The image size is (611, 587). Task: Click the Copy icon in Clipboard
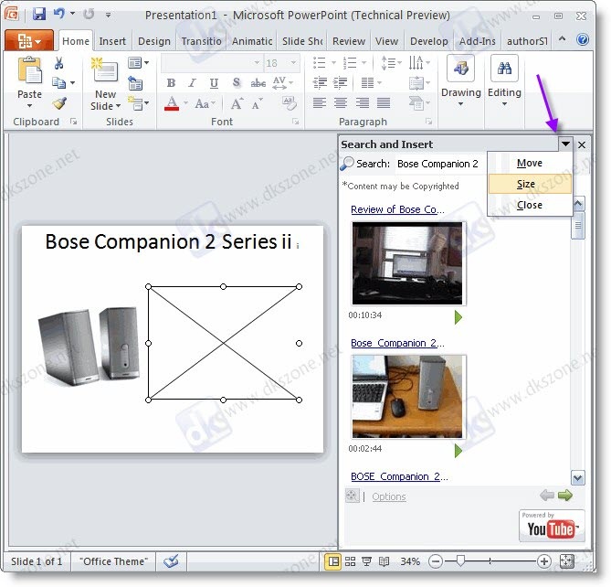pos(58,82)
